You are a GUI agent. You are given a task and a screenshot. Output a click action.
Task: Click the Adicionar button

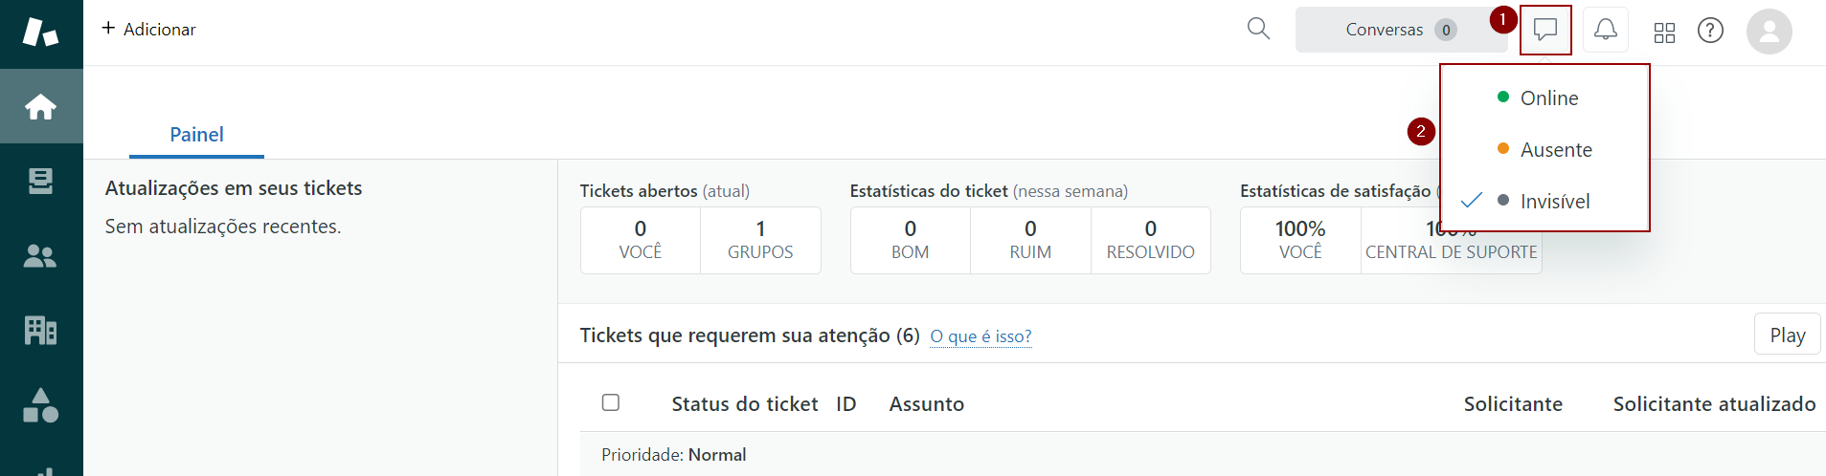(x=148, y=30)
